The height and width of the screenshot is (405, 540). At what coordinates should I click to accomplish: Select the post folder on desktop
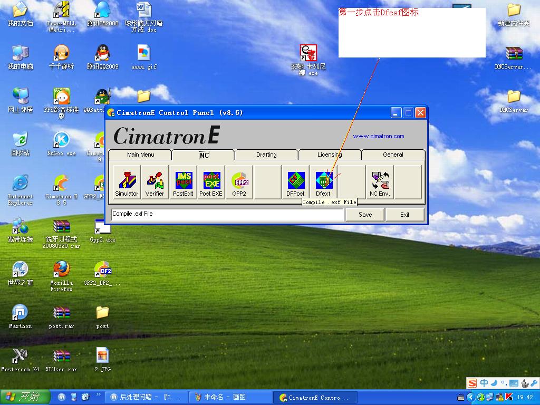click(103, 316)
